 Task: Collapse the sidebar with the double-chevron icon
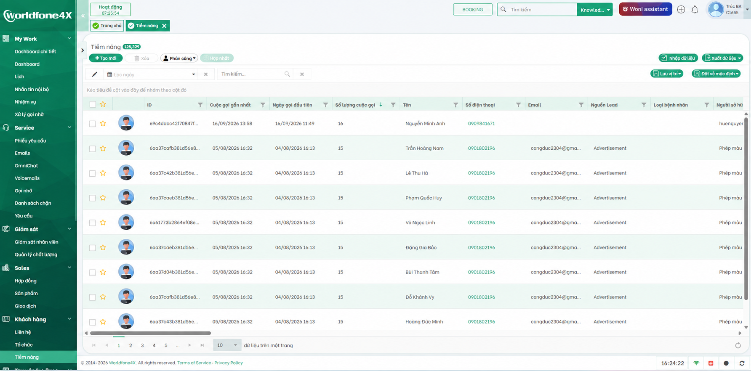point(83,16)
